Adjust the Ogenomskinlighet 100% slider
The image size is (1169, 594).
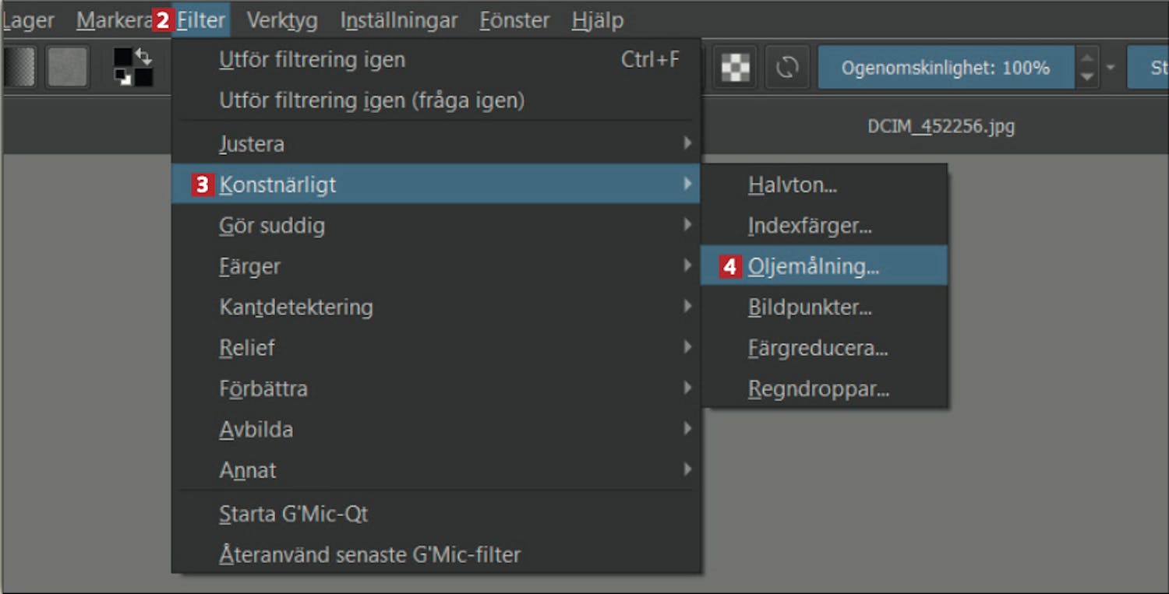(x=945, y=68)
